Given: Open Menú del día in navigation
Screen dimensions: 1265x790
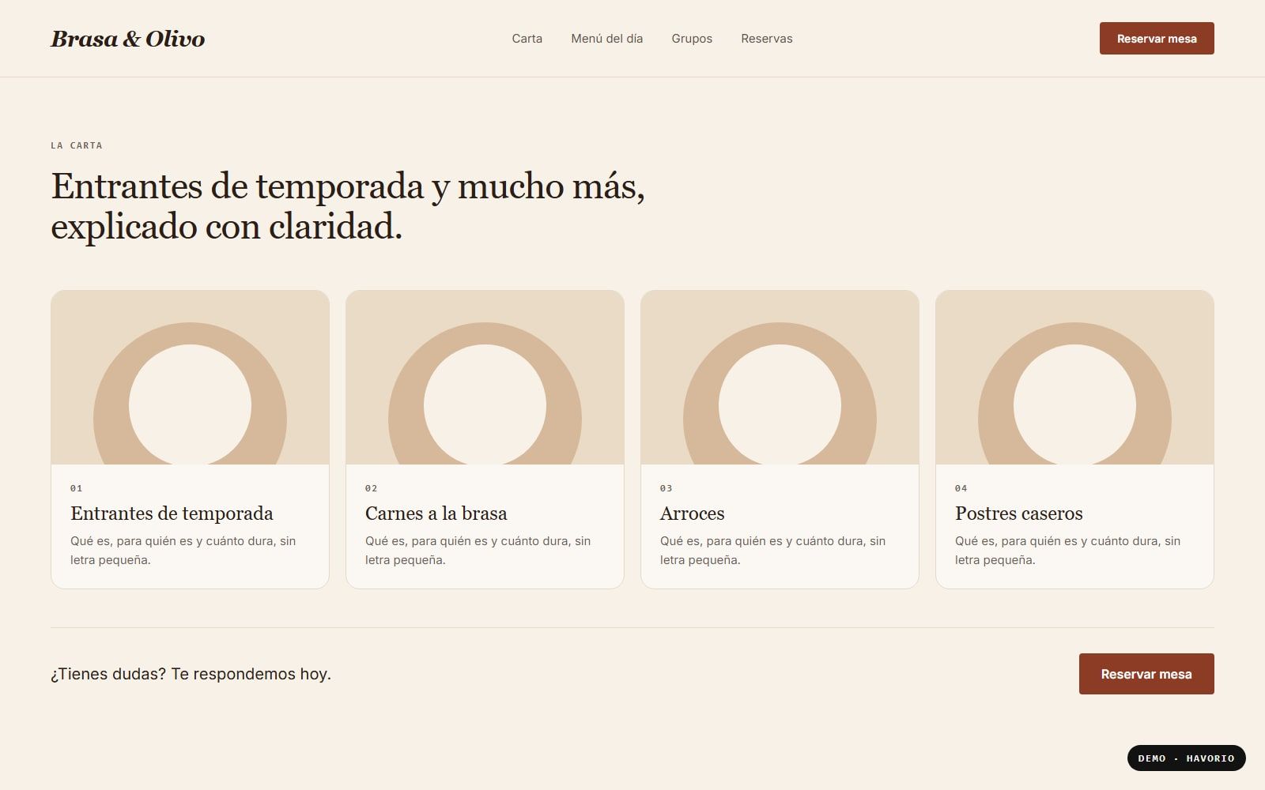Looking at the screenshot, I should click(x=606, y=39).
